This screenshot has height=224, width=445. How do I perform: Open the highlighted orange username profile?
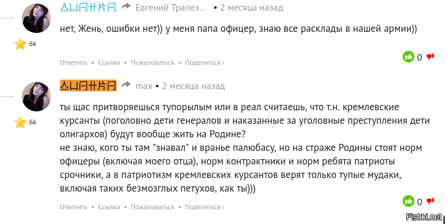88,85
